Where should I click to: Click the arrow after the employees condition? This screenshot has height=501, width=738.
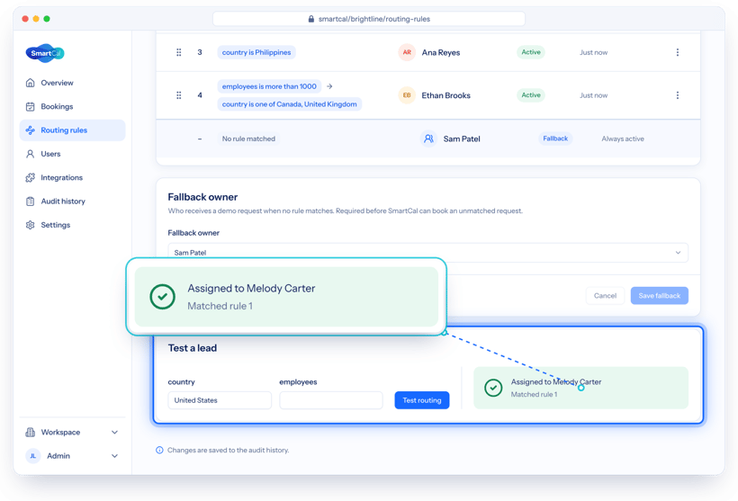click(329, 86)
